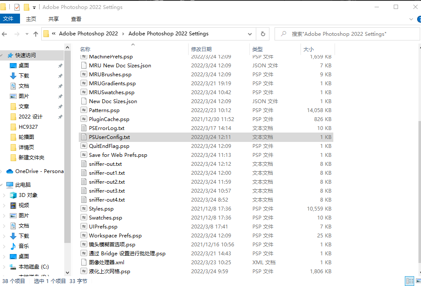Click the MRUGradients.psp file icon
Image resolution: width=421 pixels, height=286 pixels.
84,83
